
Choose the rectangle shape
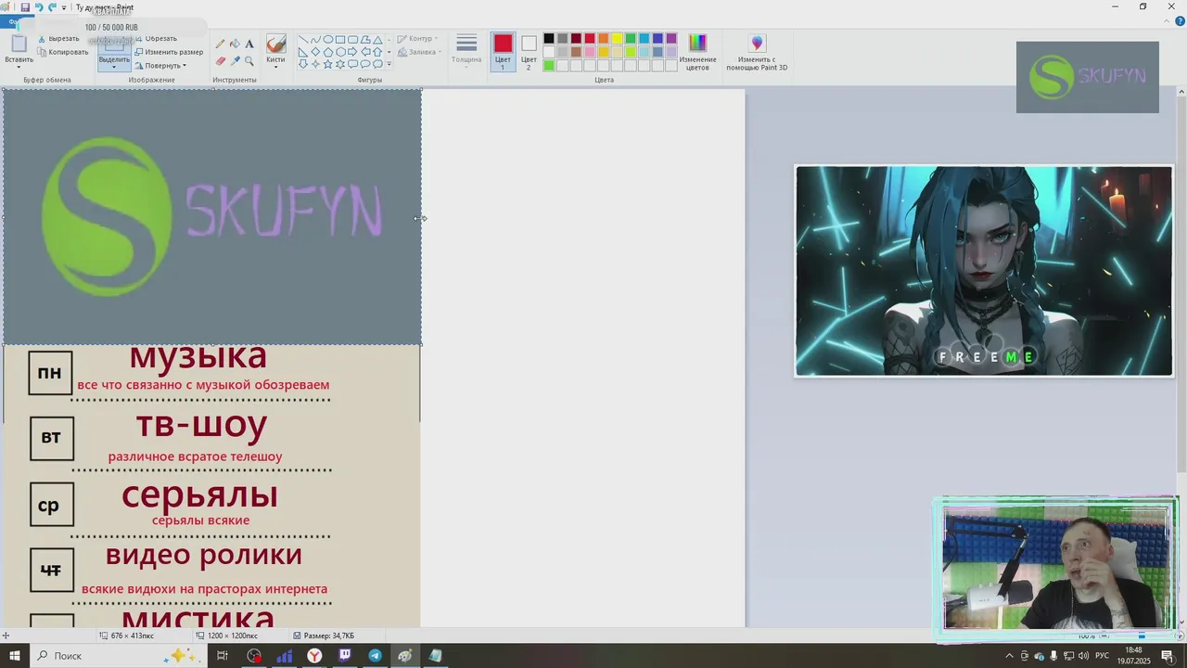pyautogui.click(x=340, y=40)
